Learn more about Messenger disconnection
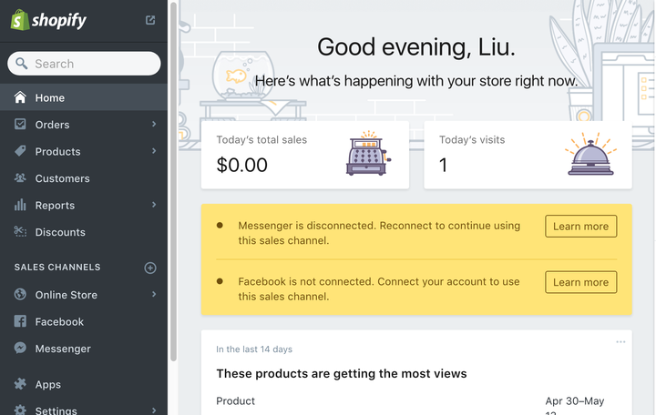This screenshot has width=656, height=415. pyautogui.click(x=580, y=226)
